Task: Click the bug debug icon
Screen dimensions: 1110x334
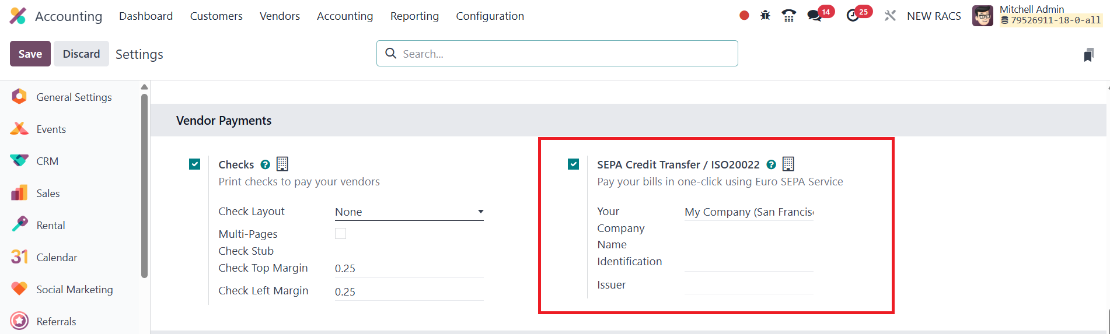Action: click(x=765, y=16)
